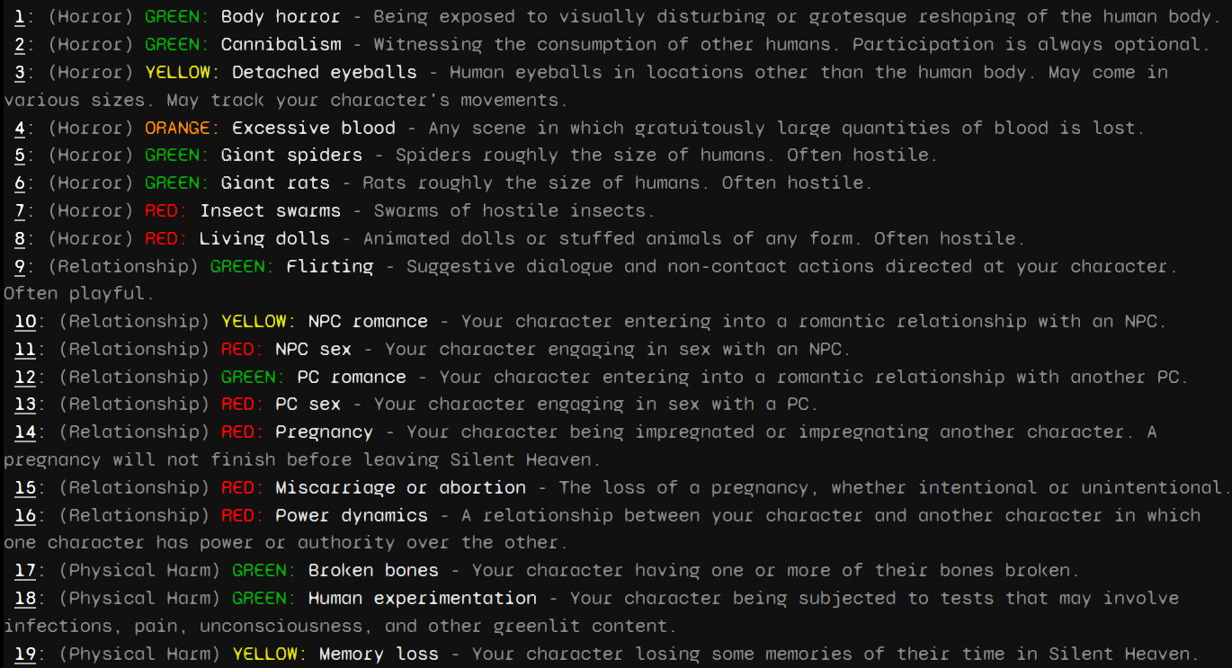
Task: Select link 18 for Human experimentation
Action: (25, 598)
